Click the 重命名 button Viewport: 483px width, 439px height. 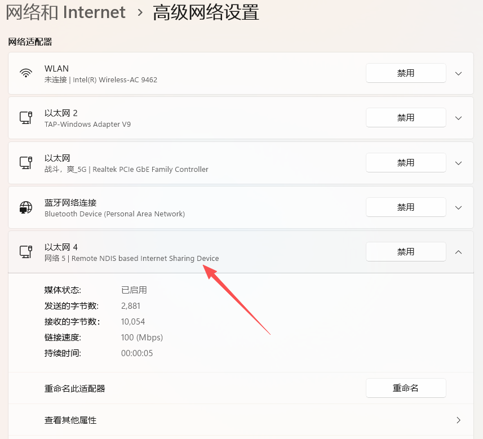(406, 388)
